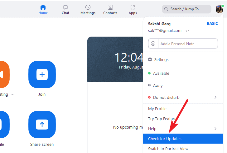Go to the Contacts tab
The height and width of the screenshot is (153, 227).
pos(110,10)
